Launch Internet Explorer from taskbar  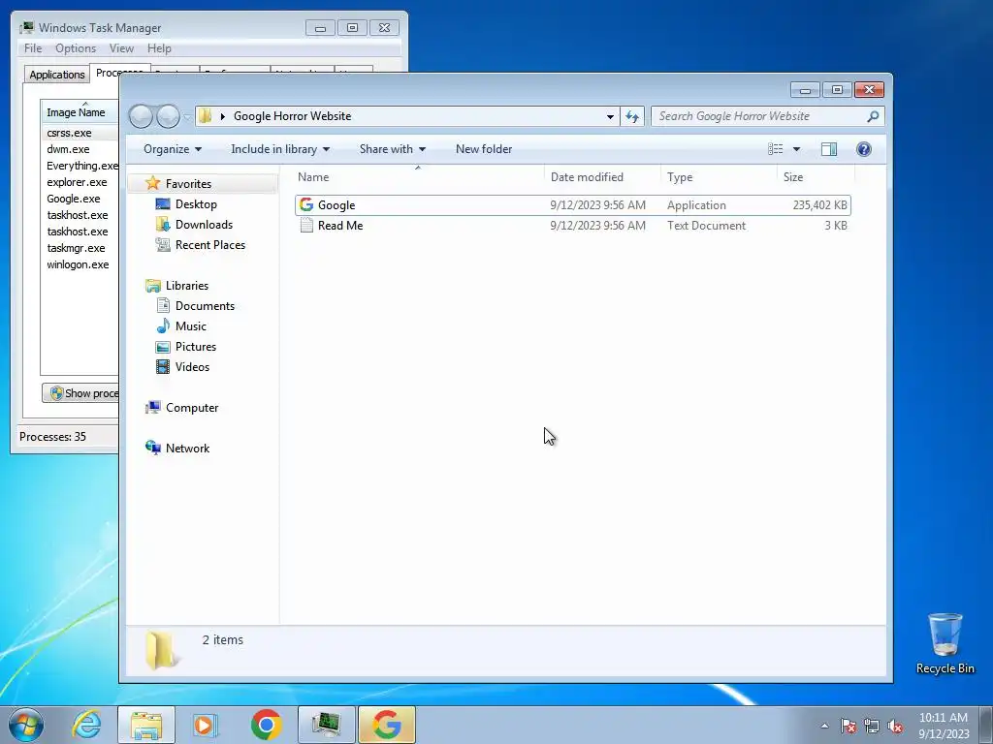(x=86, y=725)
